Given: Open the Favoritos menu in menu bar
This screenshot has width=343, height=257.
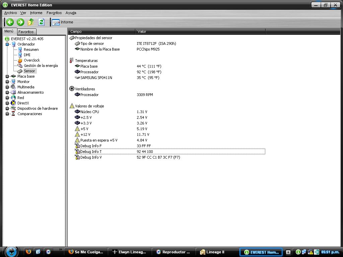Looking at the screenshot, I should [x=54, y=13].
